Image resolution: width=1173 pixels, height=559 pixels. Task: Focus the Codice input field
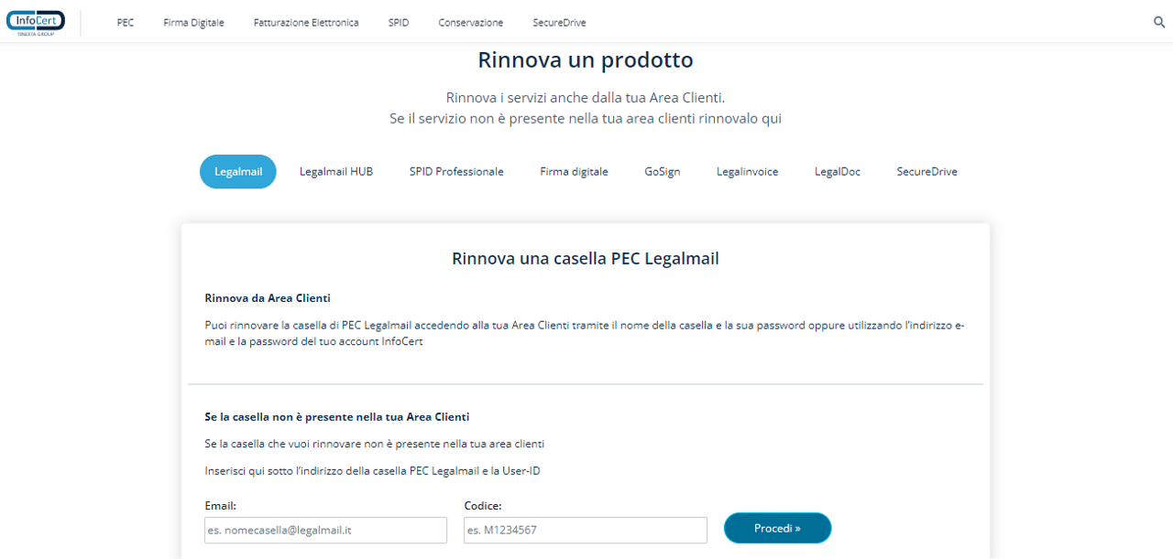585,531
